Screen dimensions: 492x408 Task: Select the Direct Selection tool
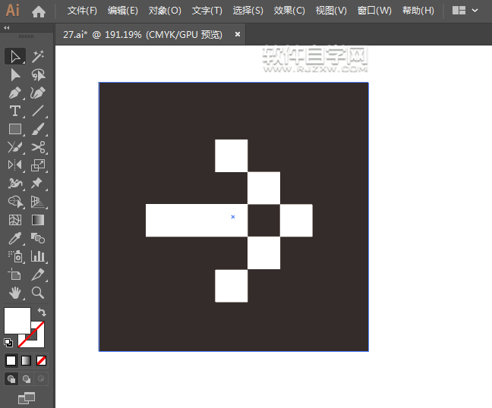pos(15,75)
